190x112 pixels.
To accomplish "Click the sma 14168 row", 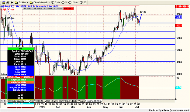I will (x=21, y=85).
